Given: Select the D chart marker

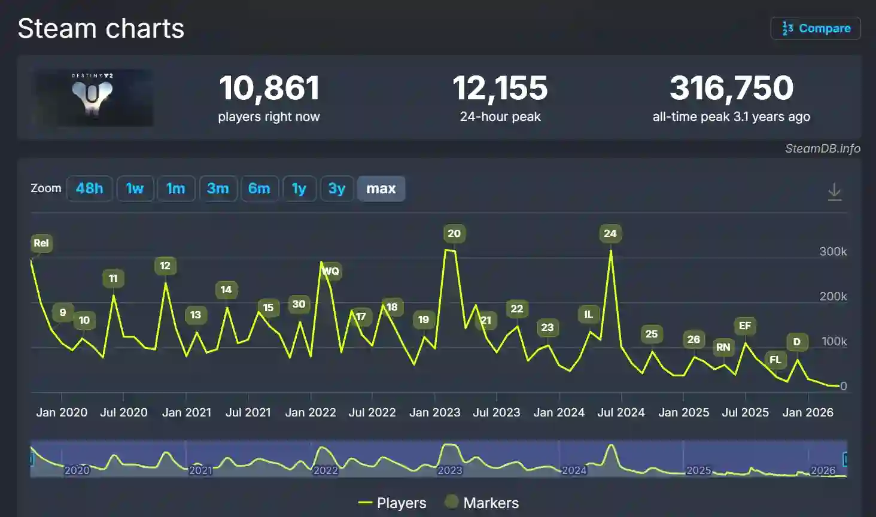Looking at the screenshot, I should click(x=797, y=342).
